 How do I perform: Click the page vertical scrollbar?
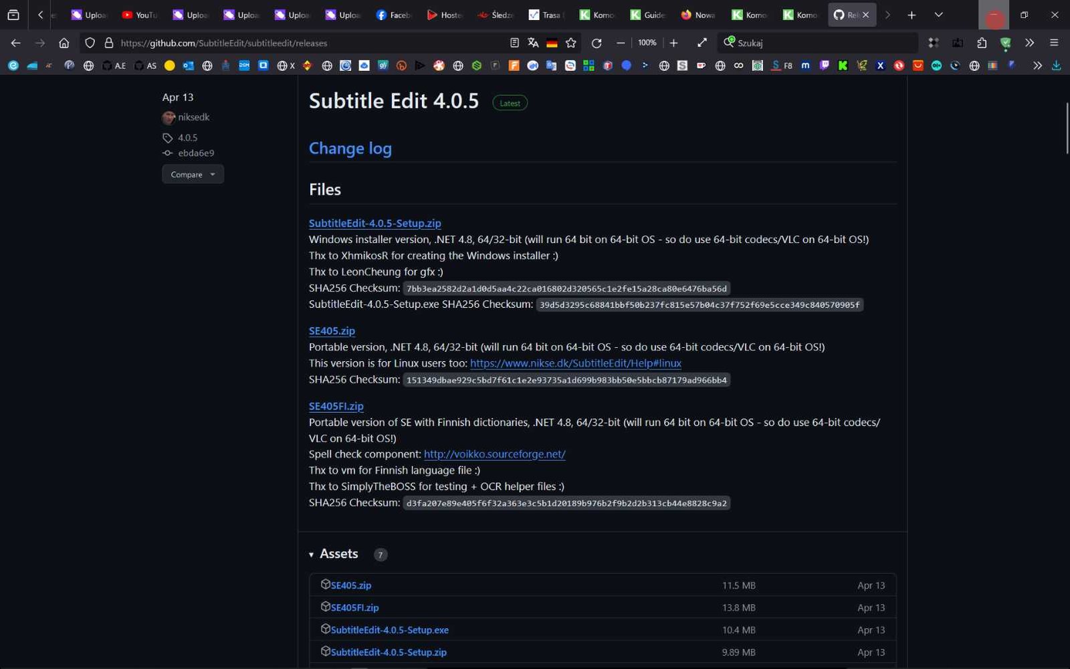(1066, 128)
